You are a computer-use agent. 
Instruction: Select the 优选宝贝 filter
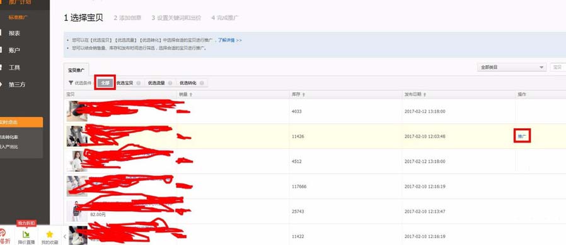point(125,83)
